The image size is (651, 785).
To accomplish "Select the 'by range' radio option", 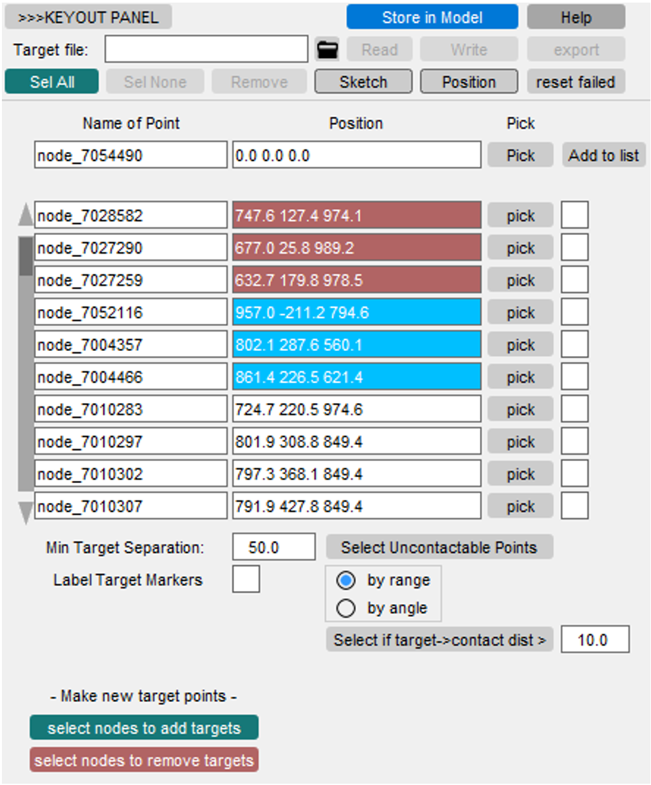I will [345, 580].
